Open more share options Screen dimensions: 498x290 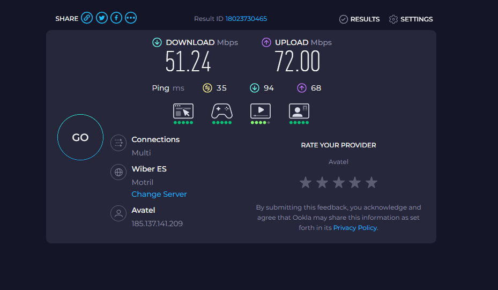(131, 18)
